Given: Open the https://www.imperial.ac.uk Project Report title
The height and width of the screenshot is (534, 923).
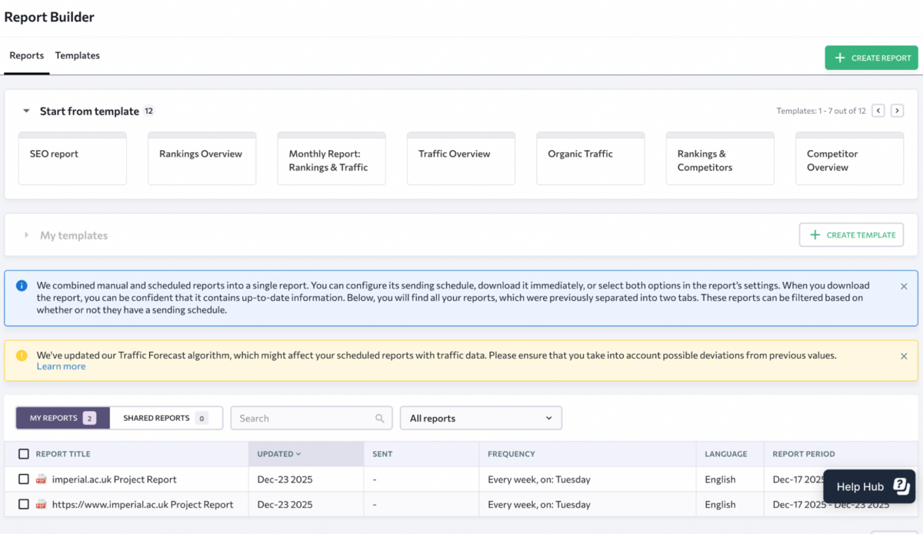Looking at the screenshot, I should pos(143,505).
